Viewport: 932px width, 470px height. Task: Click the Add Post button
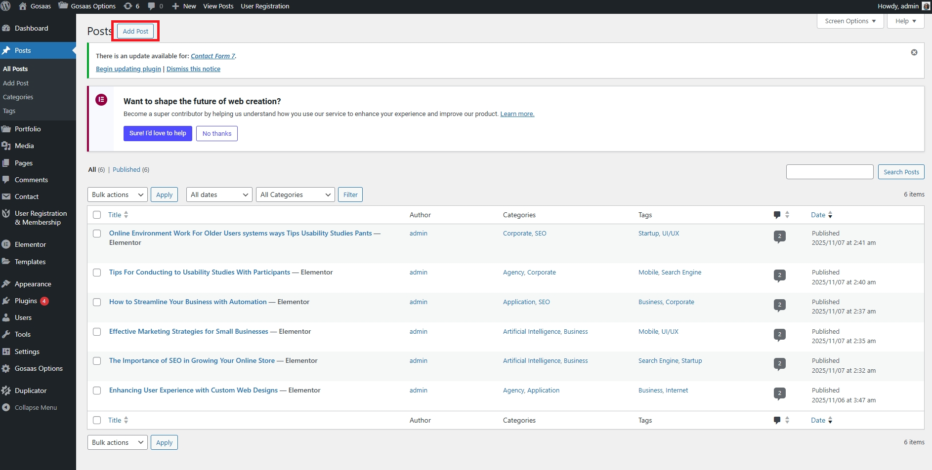pyautogui.click(x=135, y=31)
